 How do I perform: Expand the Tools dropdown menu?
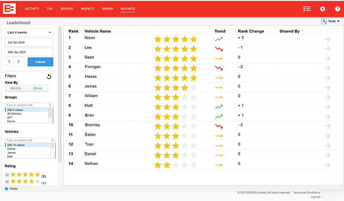coord(334,21)
